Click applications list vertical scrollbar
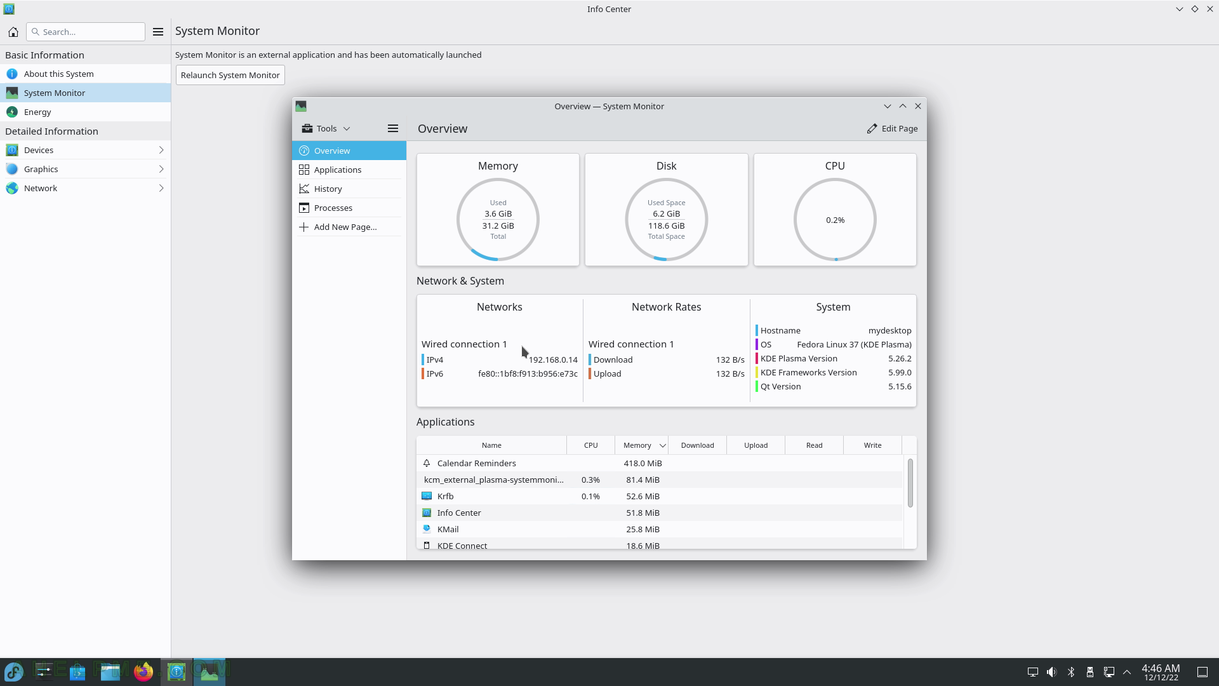 point(910,483)
